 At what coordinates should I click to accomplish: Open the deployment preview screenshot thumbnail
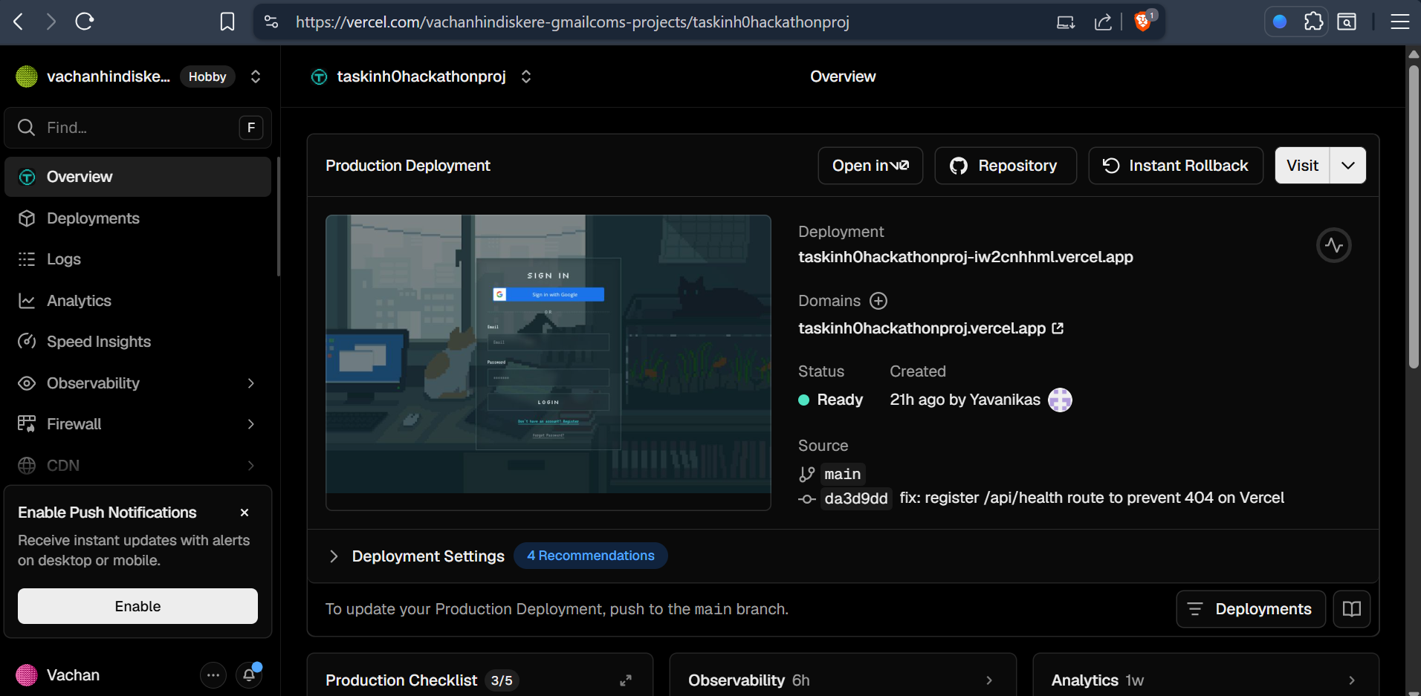(548, 362)
